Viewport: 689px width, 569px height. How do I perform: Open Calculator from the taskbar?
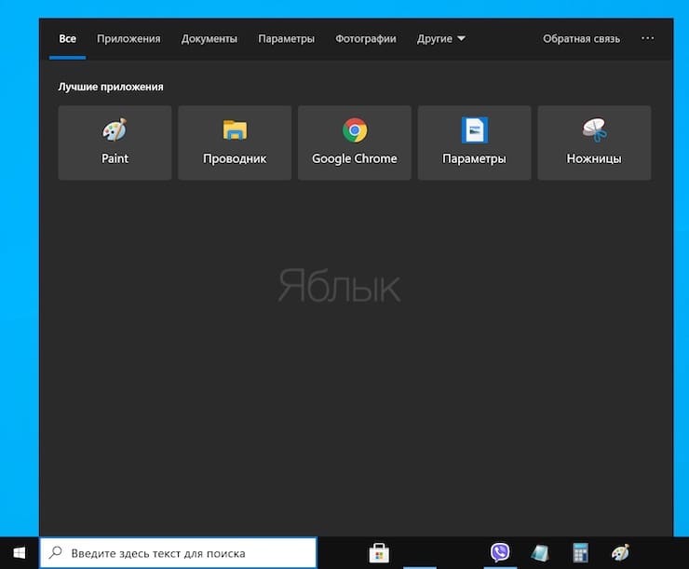click(580, 553)
